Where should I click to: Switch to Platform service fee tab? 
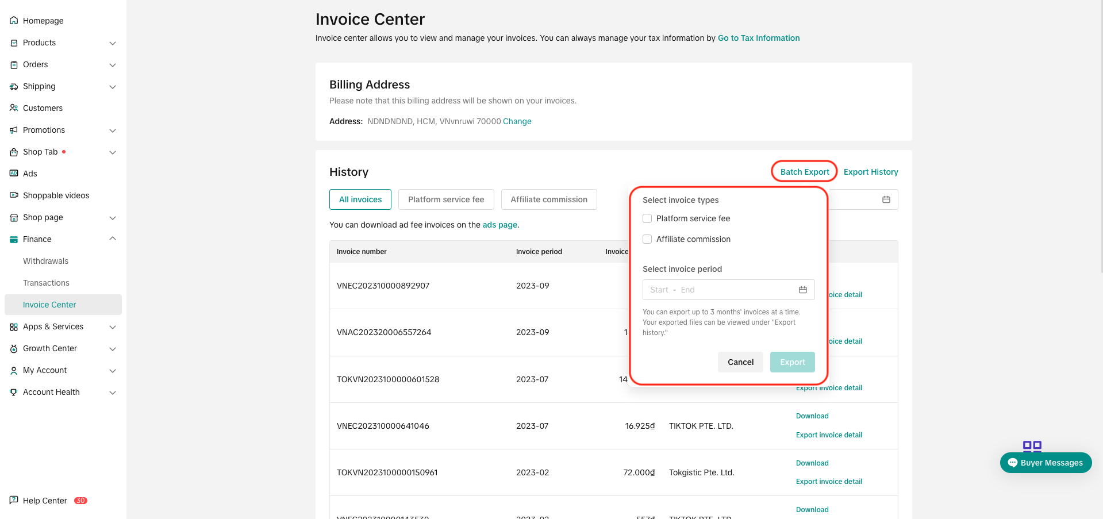(x=446, y=199)
